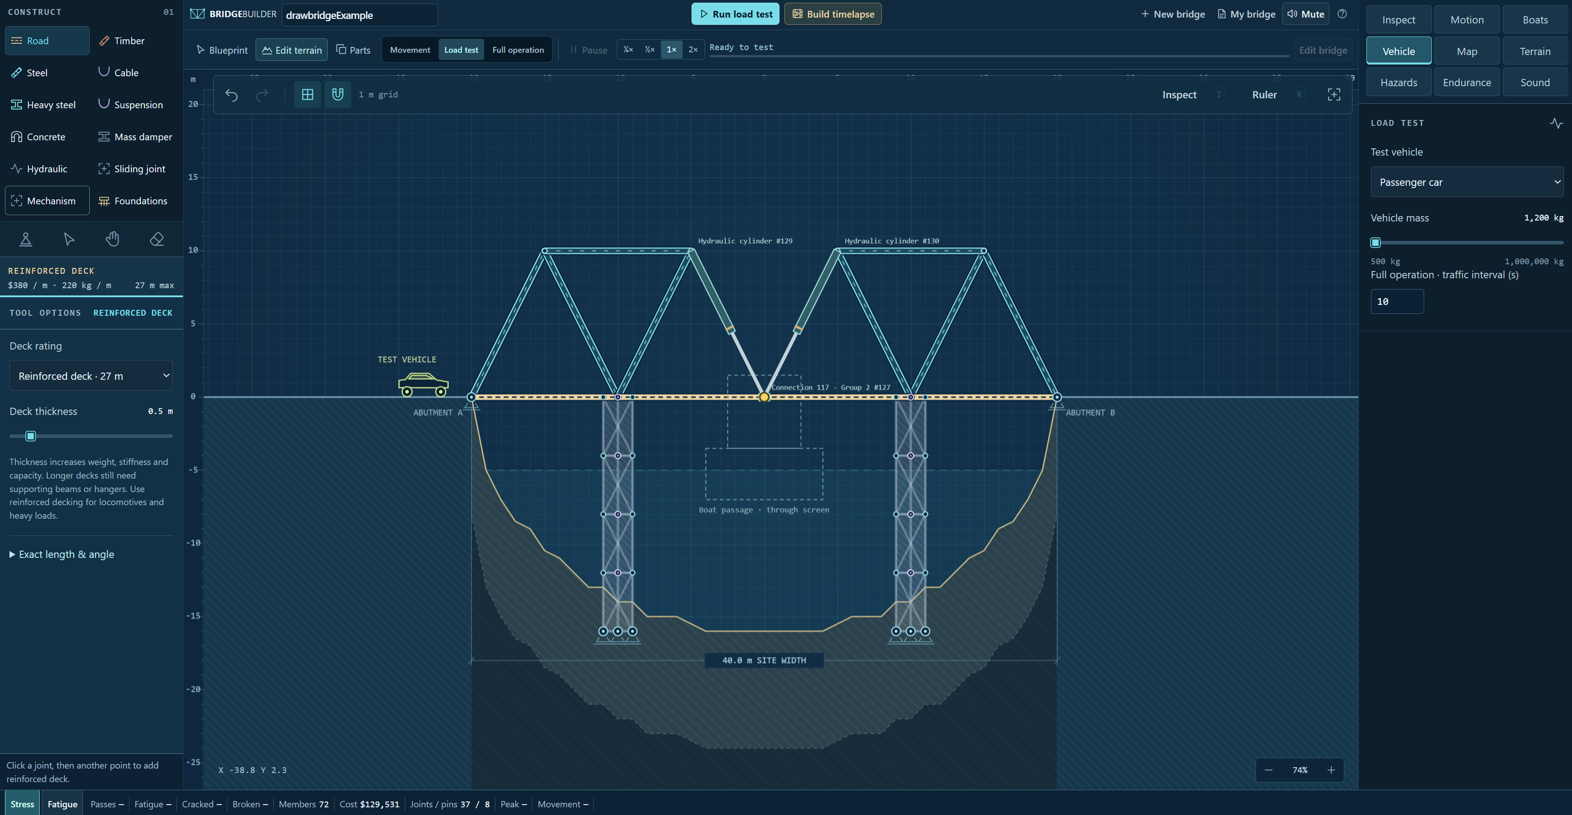Select the pointer arrow tool icon
Image resolution: width=1572 pixels, height=815 pixels.
tap(69, 239)
